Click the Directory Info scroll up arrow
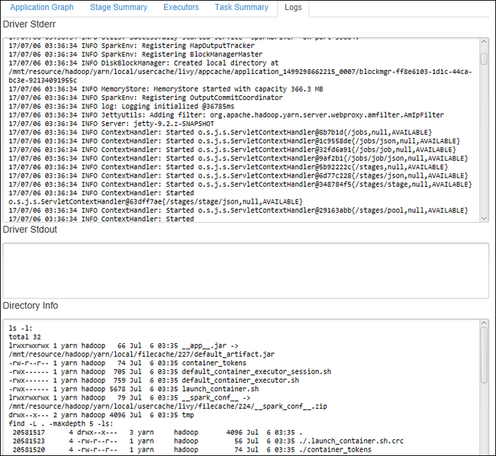 (x=484, y=323)
